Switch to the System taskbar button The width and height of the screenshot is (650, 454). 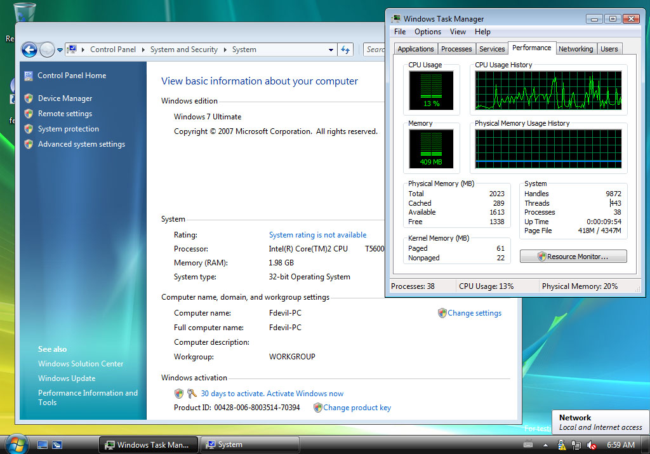(250, 444)
